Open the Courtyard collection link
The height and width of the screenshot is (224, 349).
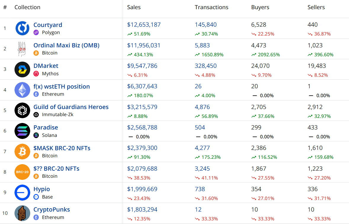point(48,25)
